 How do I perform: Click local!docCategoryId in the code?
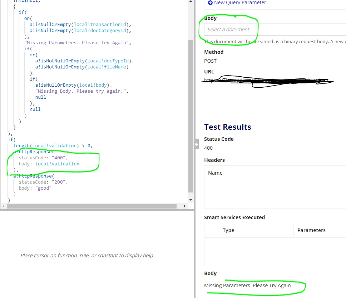(100, 30)
